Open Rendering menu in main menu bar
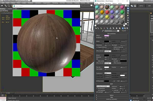Viewport: 153px width, 101px height. (55, 3)
